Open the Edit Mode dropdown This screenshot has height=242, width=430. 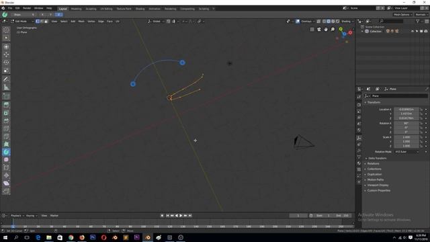(x=22, y=21)
